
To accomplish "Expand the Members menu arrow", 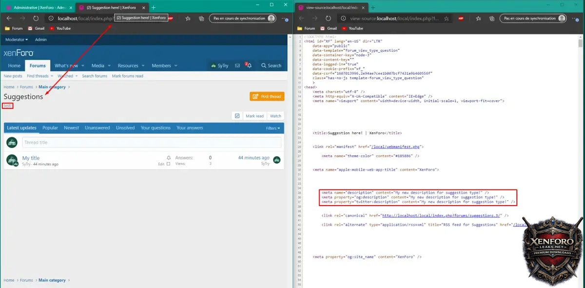I will pyautogui.click(x=175, y=66).
